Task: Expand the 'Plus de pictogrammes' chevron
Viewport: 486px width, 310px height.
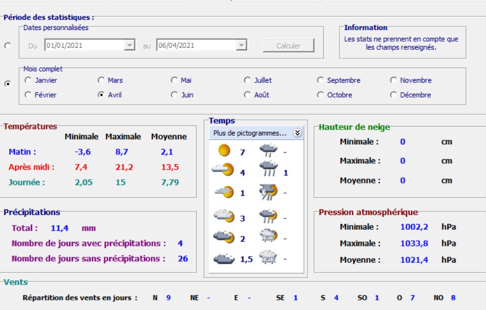Action: 297,133
